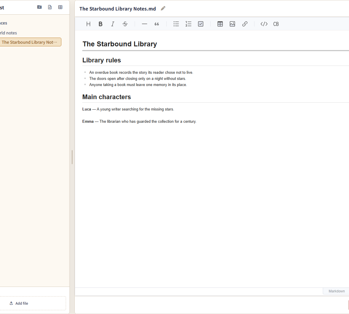Insert a heading with the H icon

88,24
